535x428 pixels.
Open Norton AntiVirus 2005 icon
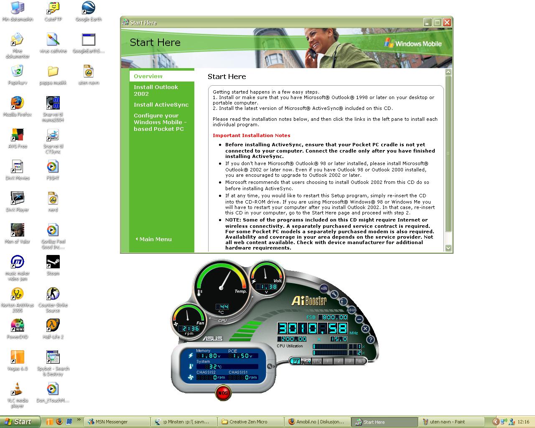point(17,300)
